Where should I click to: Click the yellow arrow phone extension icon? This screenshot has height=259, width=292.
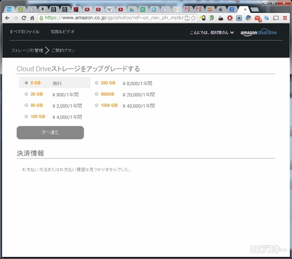[202, 18]
